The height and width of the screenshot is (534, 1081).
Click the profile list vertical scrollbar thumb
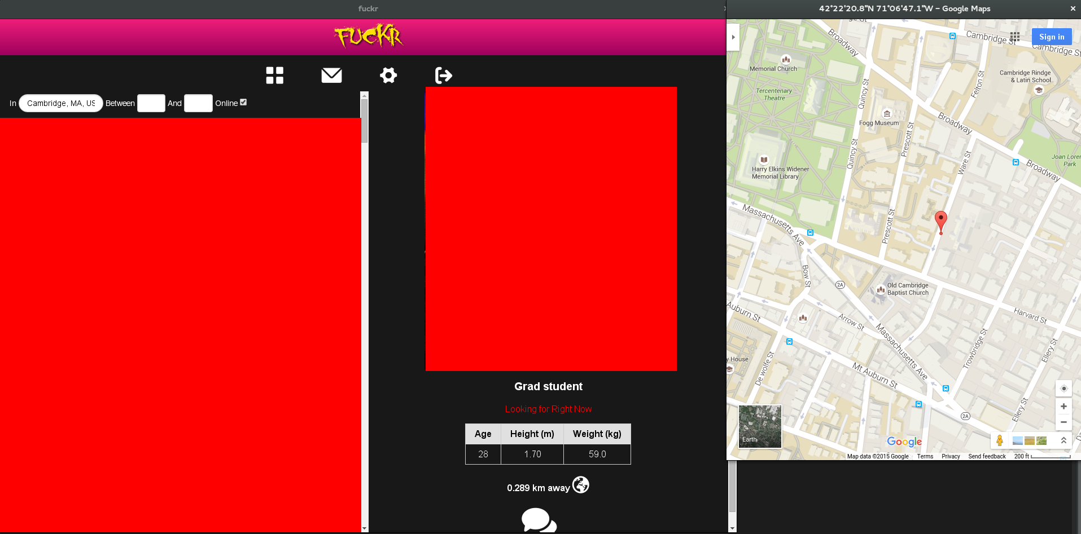(x=364, y=121)
